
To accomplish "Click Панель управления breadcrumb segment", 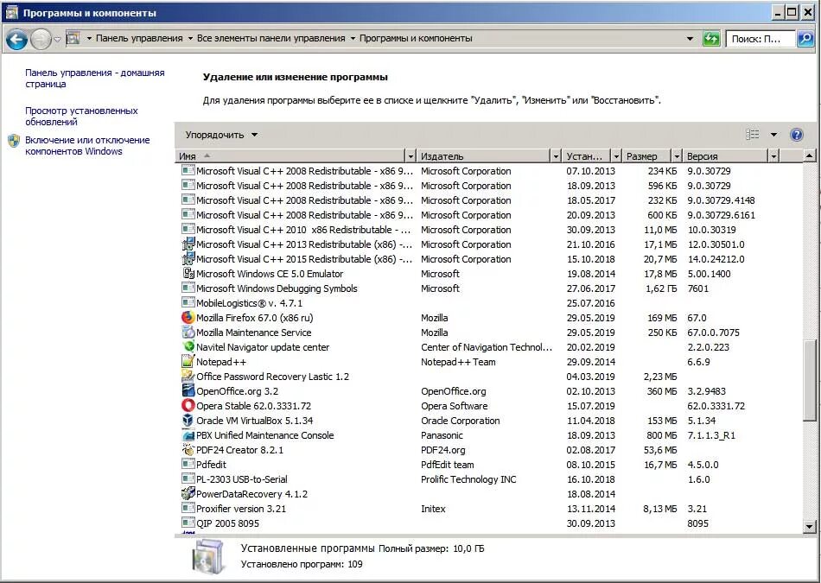I will coord(139,38).
